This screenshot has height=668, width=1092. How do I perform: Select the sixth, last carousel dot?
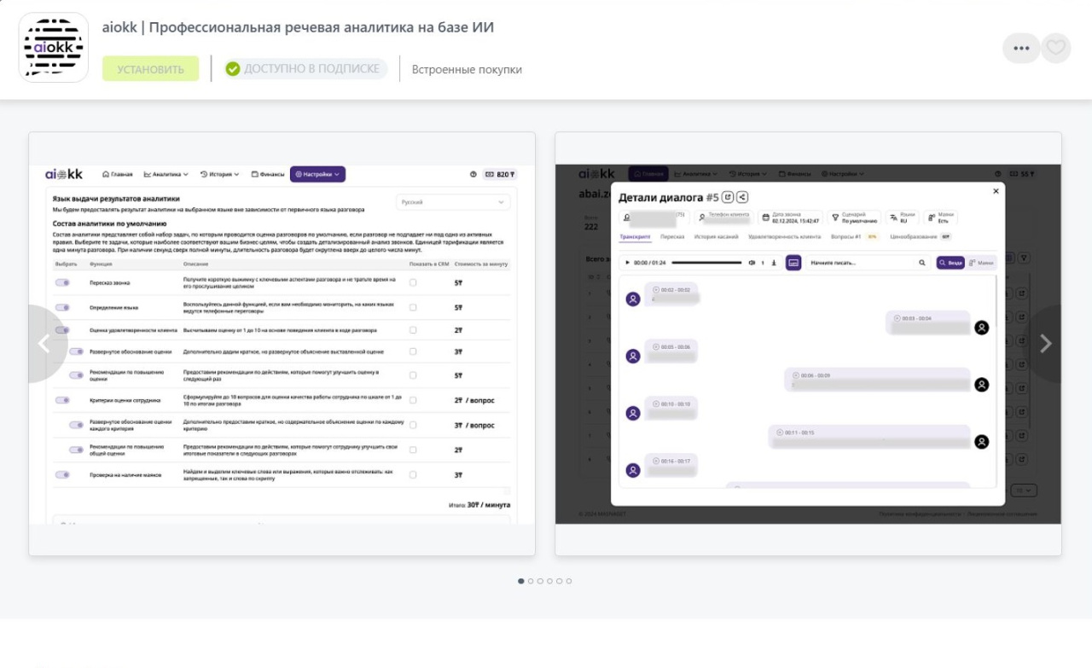tap(569, 581)
